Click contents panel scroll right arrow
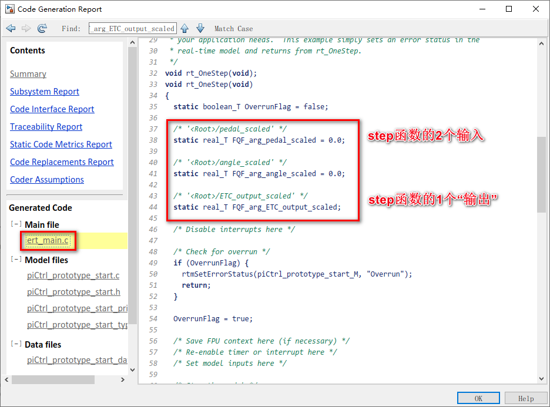This screenshot has width=550, height=407. (x=122, y=379)
